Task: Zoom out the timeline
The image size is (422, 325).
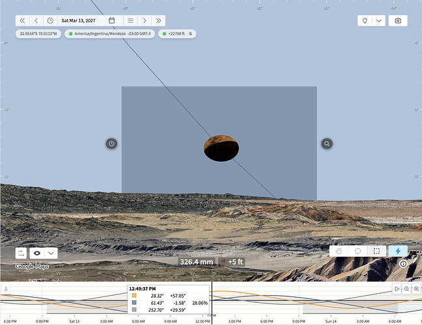Action: (406, 289)
